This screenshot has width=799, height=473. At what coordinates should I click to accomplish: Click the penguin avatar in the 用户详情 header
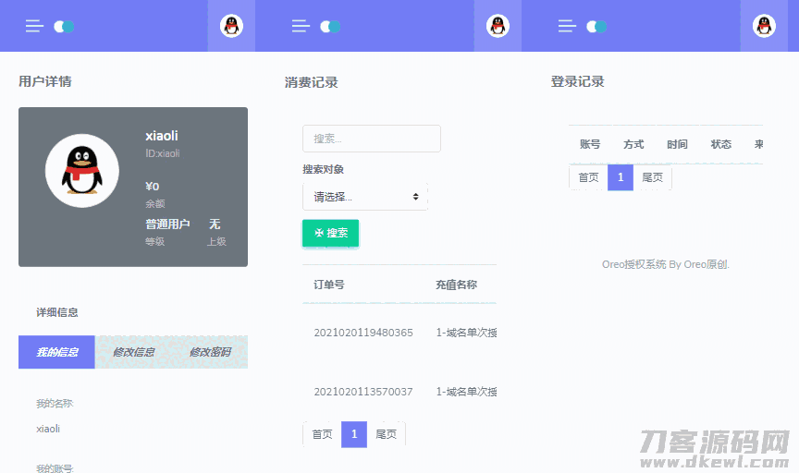coord(231,26)
